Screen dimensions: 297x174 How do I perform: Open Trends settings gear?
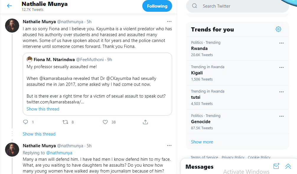coord(278,29)
